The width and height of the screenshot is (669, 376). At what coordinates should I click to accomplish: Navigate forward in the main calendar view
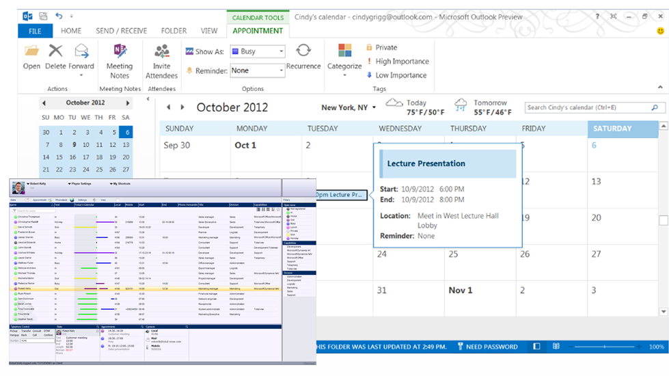click(x=182, y=107)
